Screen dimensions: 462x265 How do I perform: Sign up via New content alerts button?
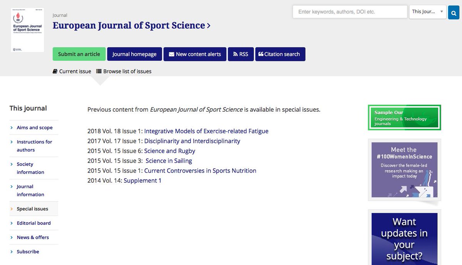point(195,54)
